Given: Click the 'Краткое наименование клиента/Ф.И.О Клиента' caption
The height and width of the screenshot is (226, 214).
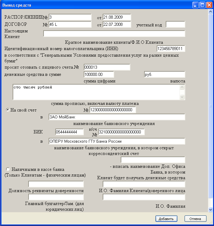Looking at the screenshot, I should pyautogui.click(x=114, y=42).
